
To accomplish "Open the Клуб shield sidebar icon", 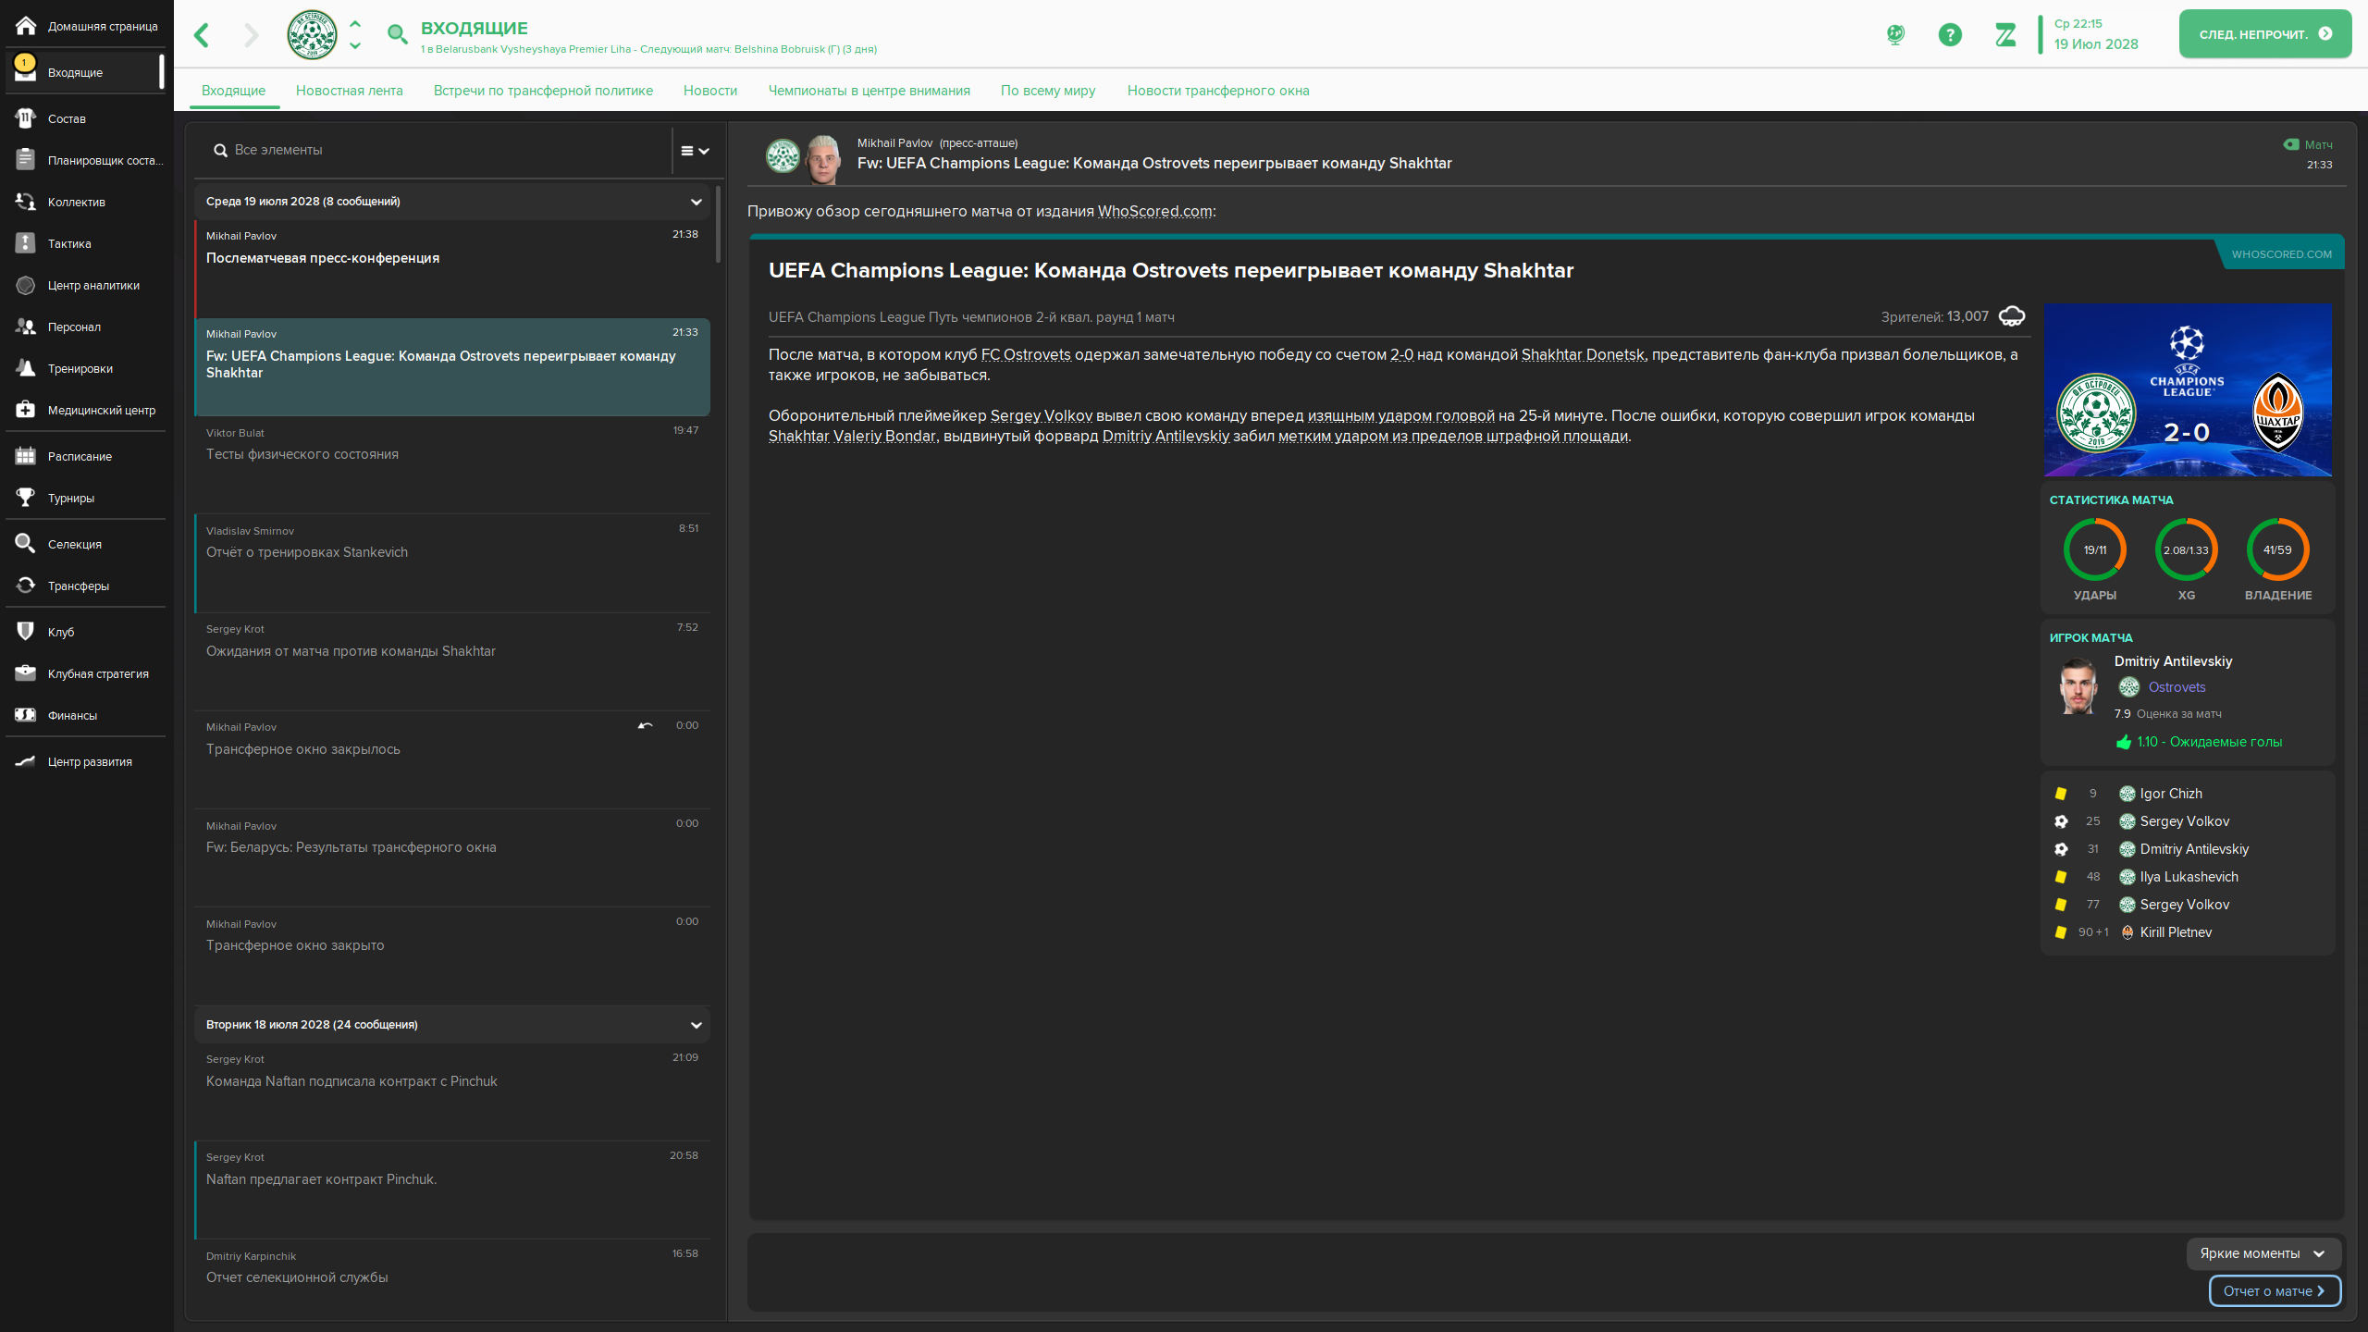I will (26, 632).
